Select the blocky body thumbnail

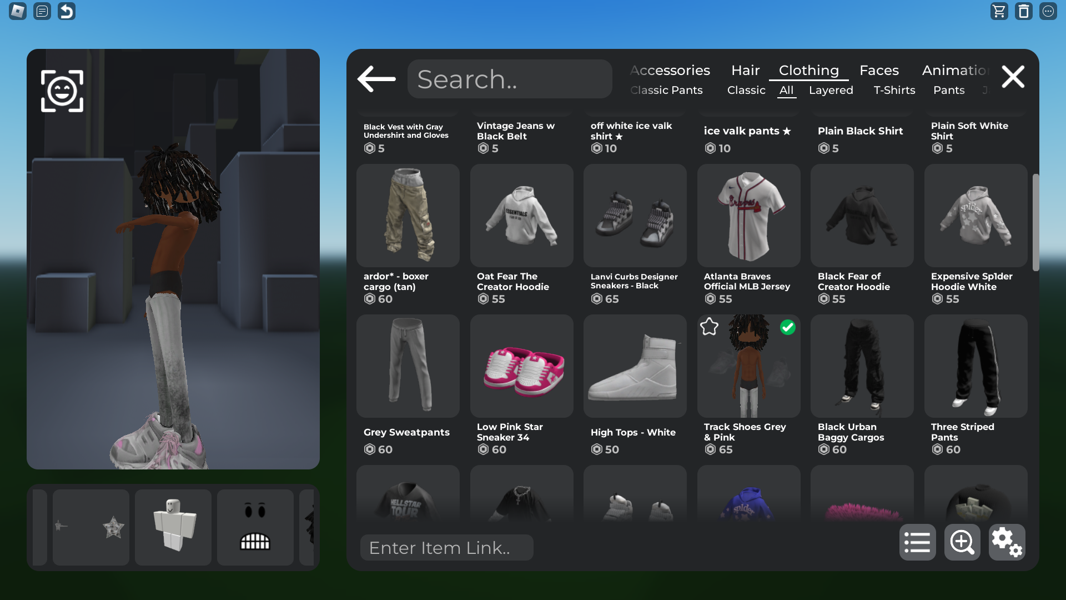pos(173,527)
